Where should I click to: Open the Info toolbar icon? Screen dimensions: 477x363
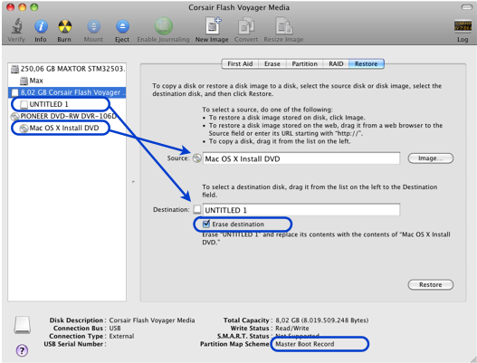pyautogui.click(x=41, y=26)
